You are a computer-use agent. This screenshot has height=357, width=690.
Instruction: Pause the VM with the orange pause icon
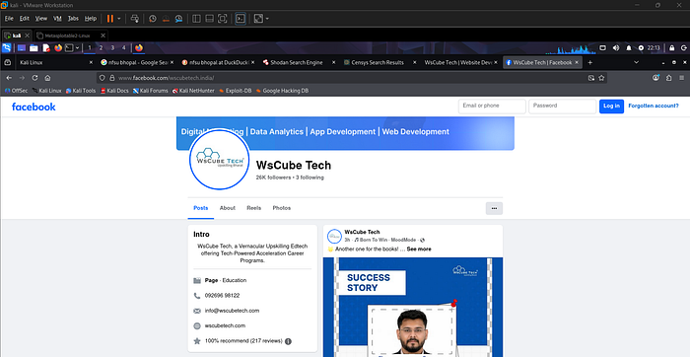tap(110, 19)
